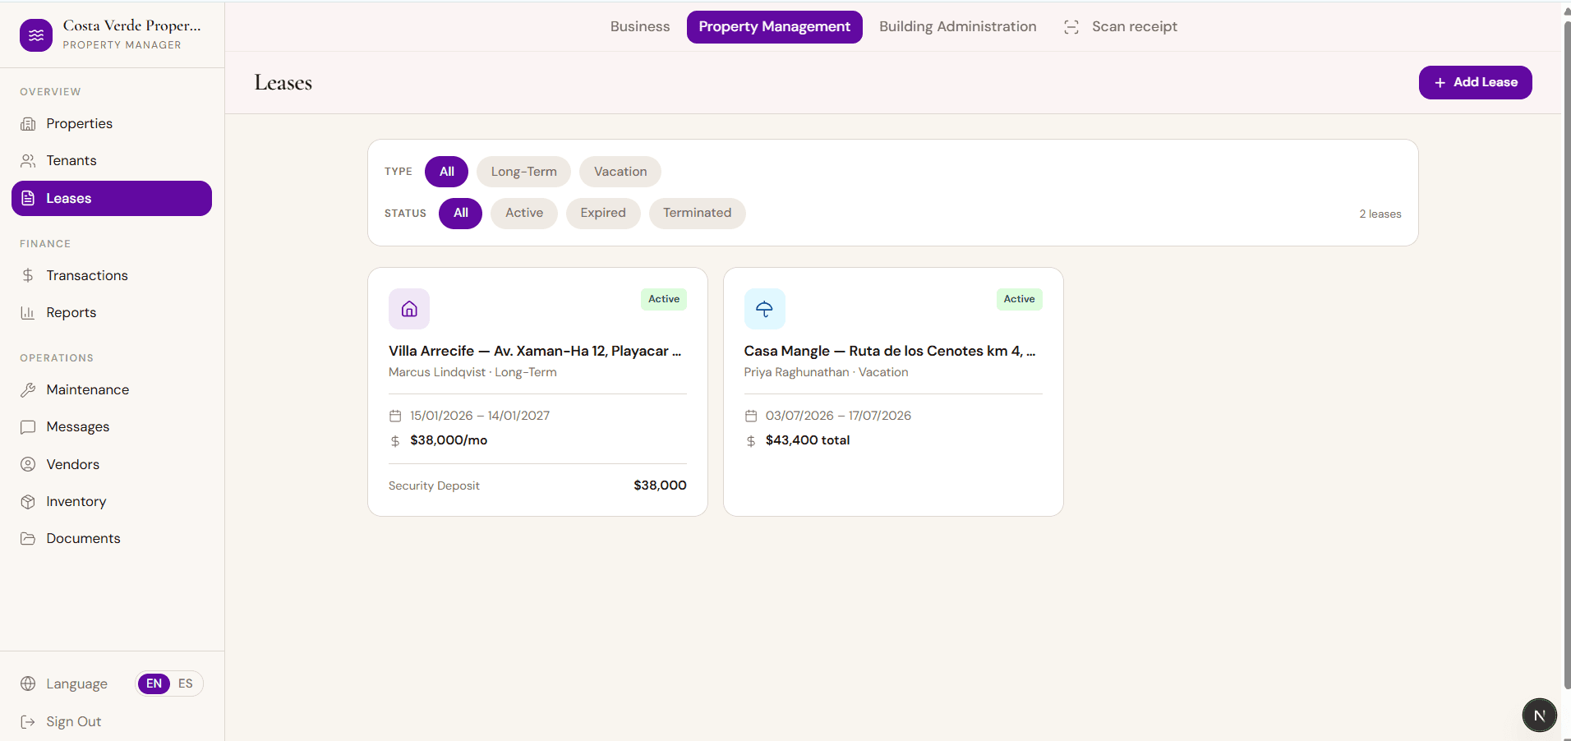
Task: Click the Vendors person circle icon
Action: click(28, 464)
